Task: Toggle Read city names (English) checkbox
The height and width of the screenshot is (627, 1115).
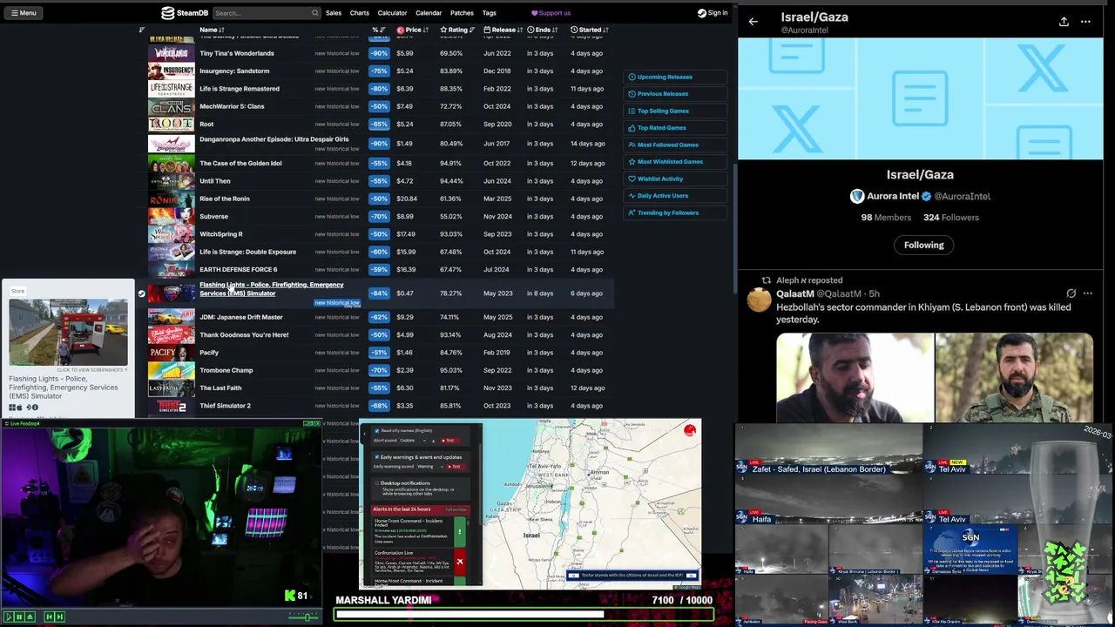Action: [377, 431]
